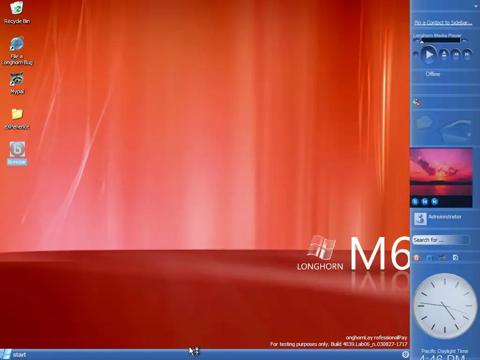Image resolution: width=480 pixels, height=360 pixels.
Task: Click the Messenger disconnected status icon
Action: pyautogui.click(x=416, y=102)
